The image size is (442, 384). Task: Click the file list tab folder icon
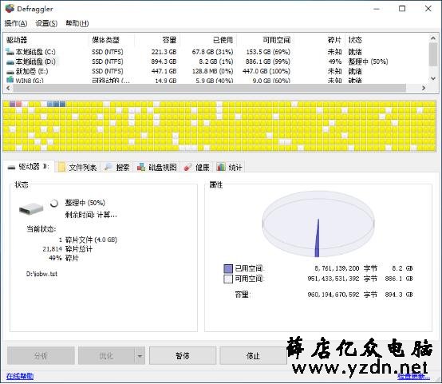61,168
